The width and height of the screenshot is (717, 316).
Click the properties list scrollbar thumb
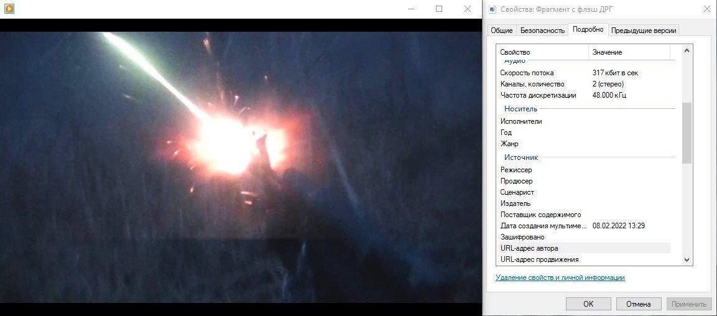coord(687,133)
